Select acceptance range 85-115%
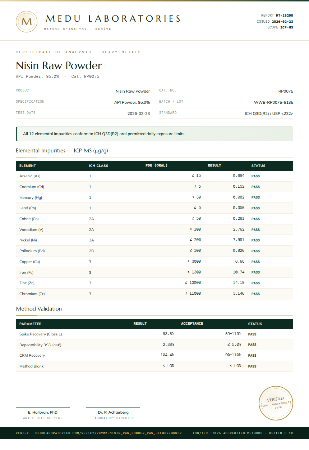The width and height of the screenshot is (309, 450). [233, 334]
